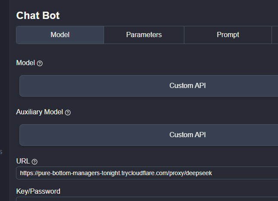Place cursor after 'deepseek' in URL
The image size is (278, 201).
pos(213,173)
